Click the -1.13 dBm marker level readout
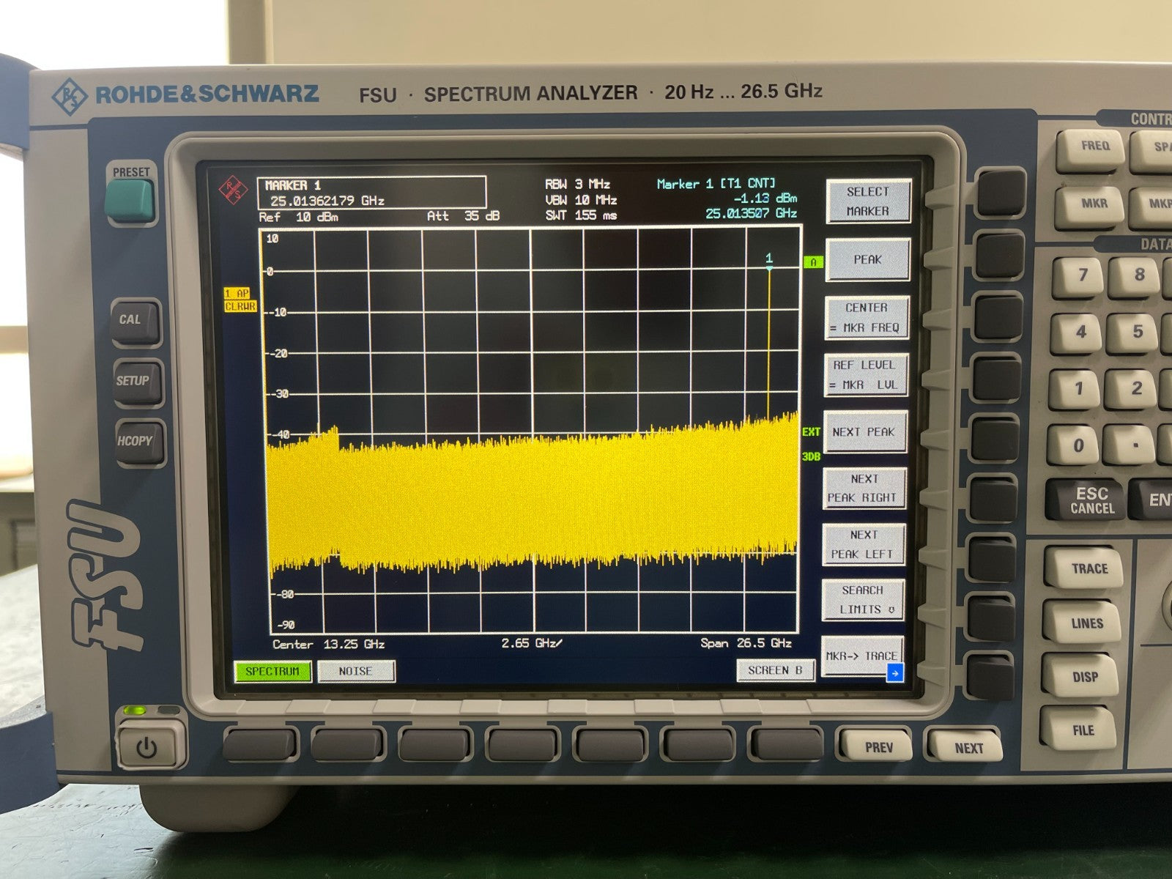 coord(765,199)
